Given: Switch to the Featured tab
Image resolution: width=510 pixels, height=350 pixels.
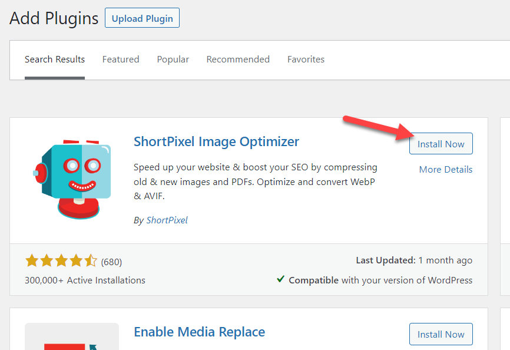Looking at the screenshot, I should click(x=121, y=60).
